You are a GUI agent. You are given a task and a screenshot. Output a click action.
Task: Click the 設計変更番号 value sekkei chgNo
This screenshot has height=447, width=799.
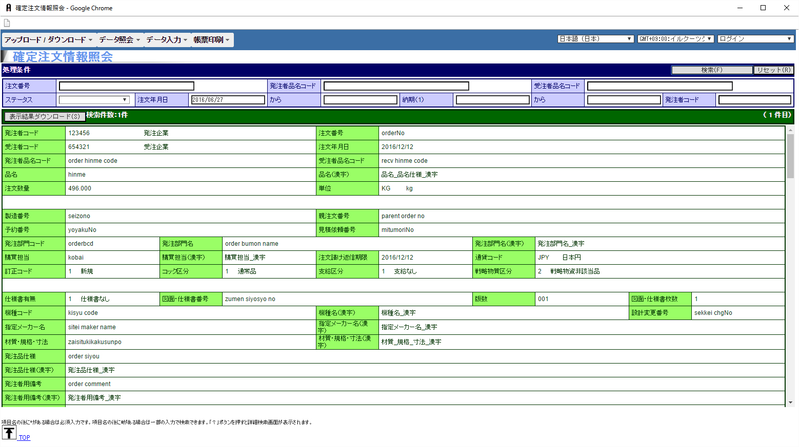713,313
